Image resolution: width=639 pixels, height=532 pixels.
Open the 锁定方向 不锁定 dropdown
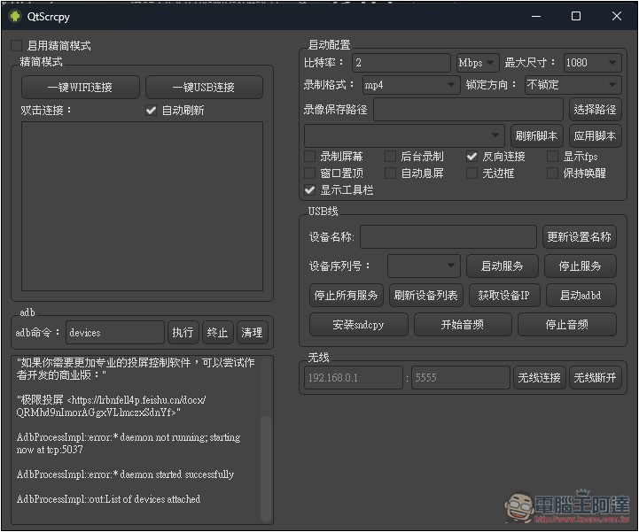click(573, 85)
